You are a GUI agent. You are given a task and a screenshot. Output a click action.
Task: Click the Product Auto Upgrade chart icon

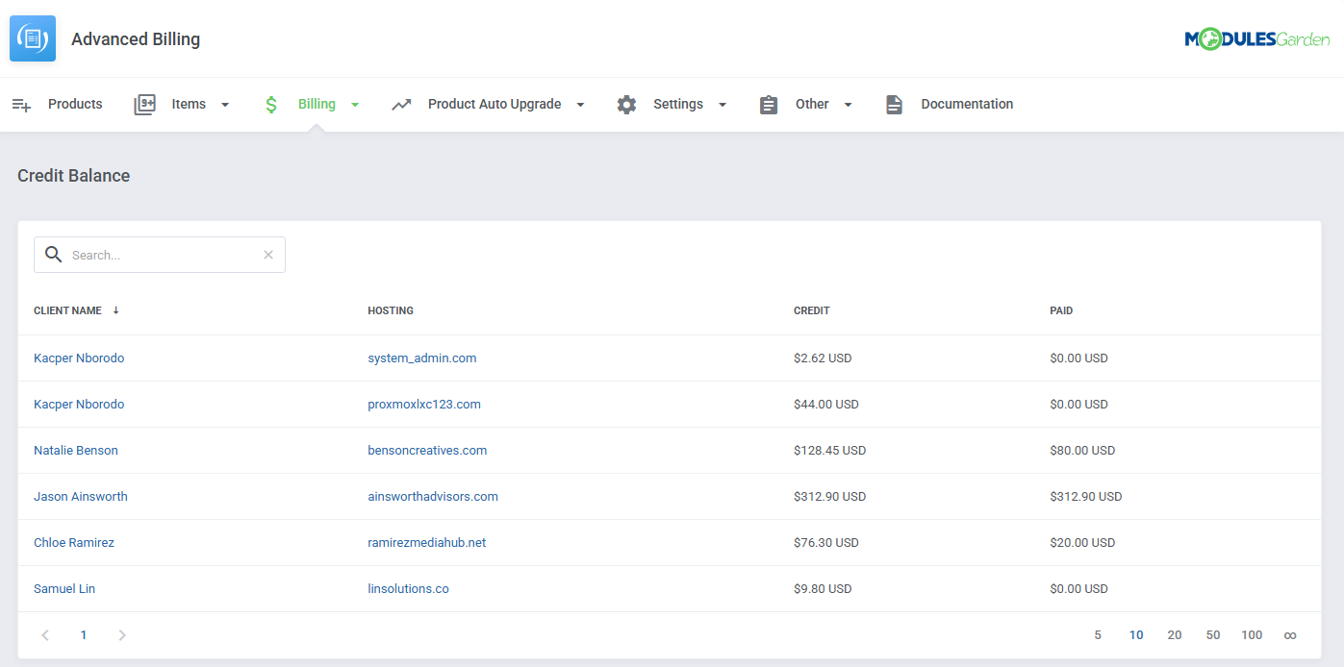click(x=401, y=104)
